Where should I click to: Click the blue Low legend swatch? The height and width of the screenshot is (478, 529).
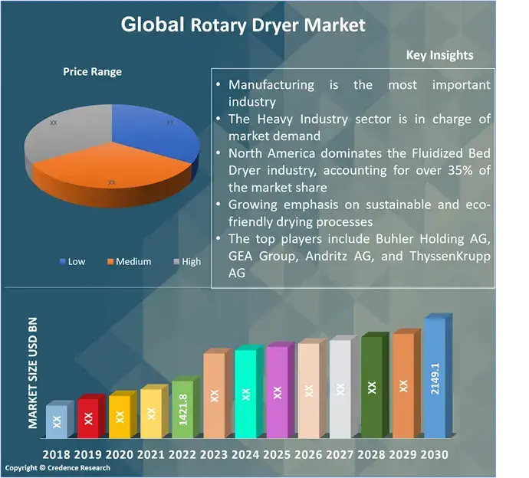tap(63, 262)
